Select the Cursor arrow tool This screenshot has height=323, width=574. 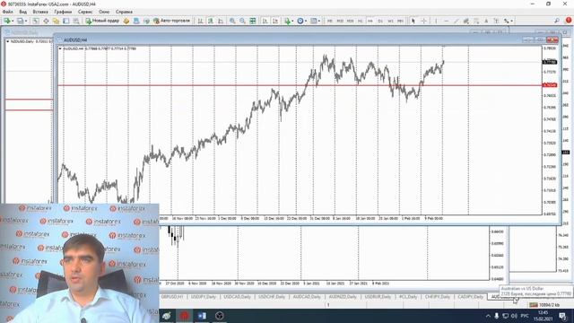pyautogui.click(x=413, y=21)
